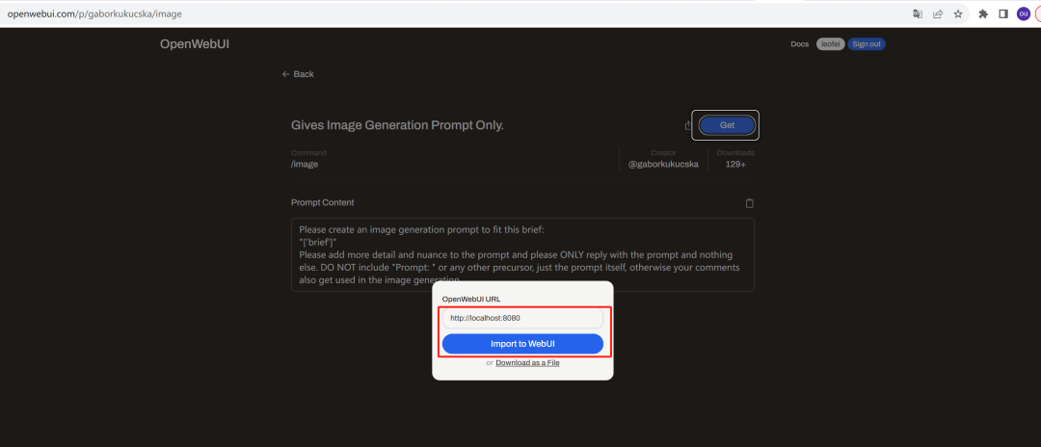This screenshot has width=1041, height=447.
Task: Go back using the Back arrow link
Action: pos(298,74)
